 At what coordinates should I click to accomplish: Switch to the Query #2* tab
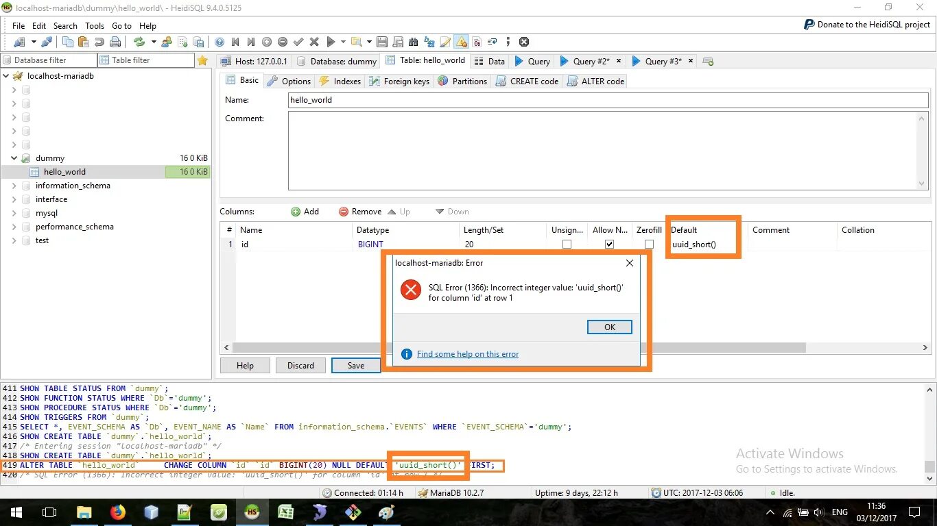590,61
